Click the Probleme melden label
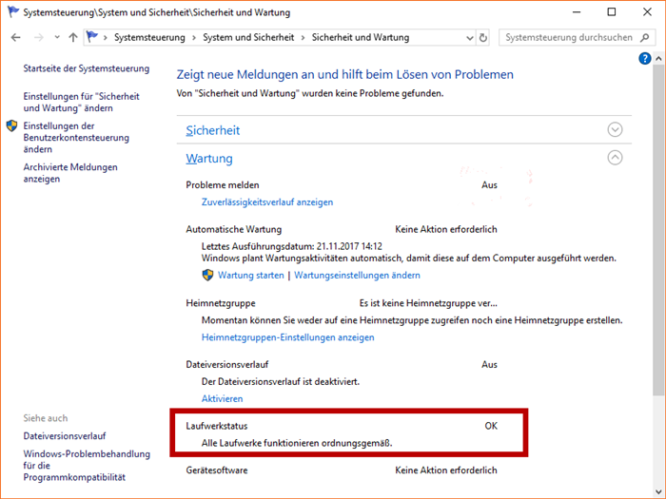This screenshot has width=666, height=499. tap(223, 185)
